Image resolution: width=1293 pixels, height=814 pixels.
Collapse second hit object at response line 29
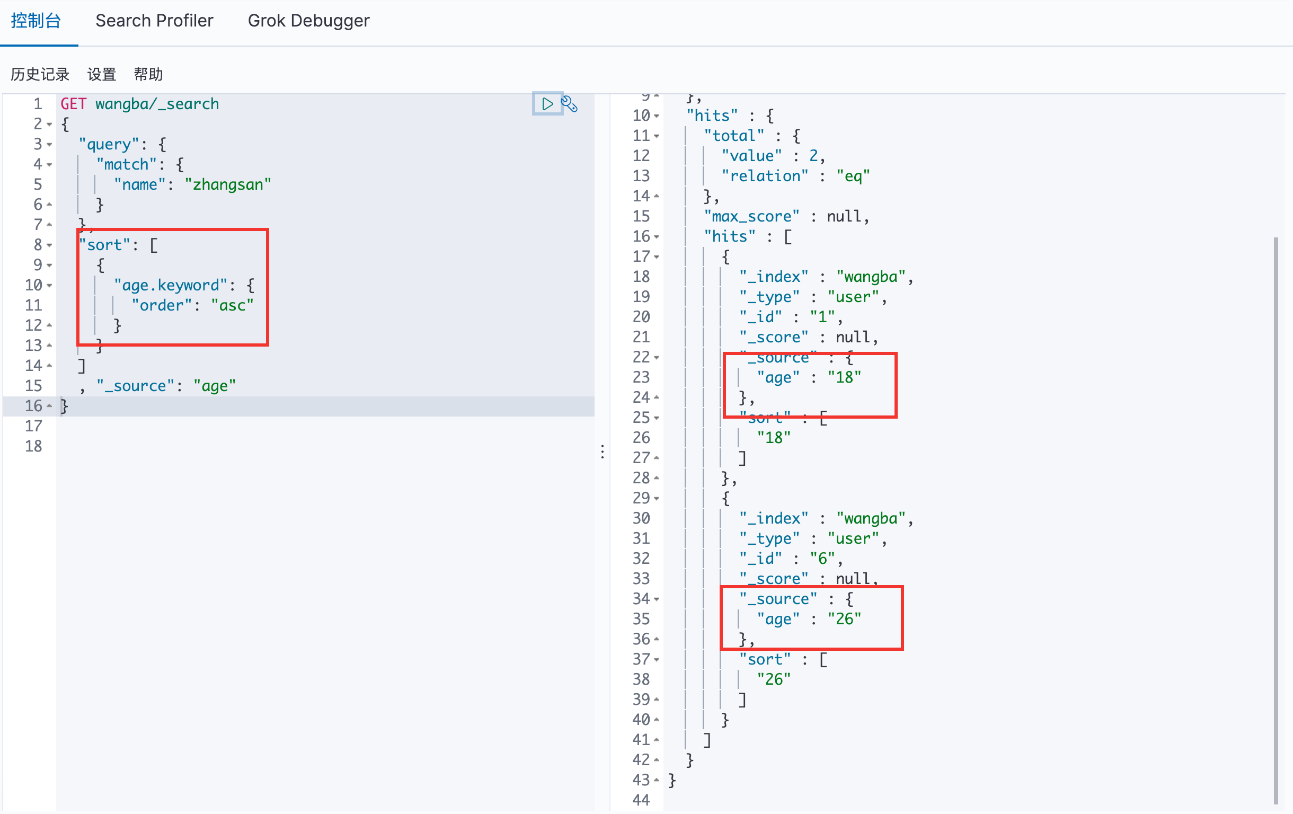click(657, 499)
